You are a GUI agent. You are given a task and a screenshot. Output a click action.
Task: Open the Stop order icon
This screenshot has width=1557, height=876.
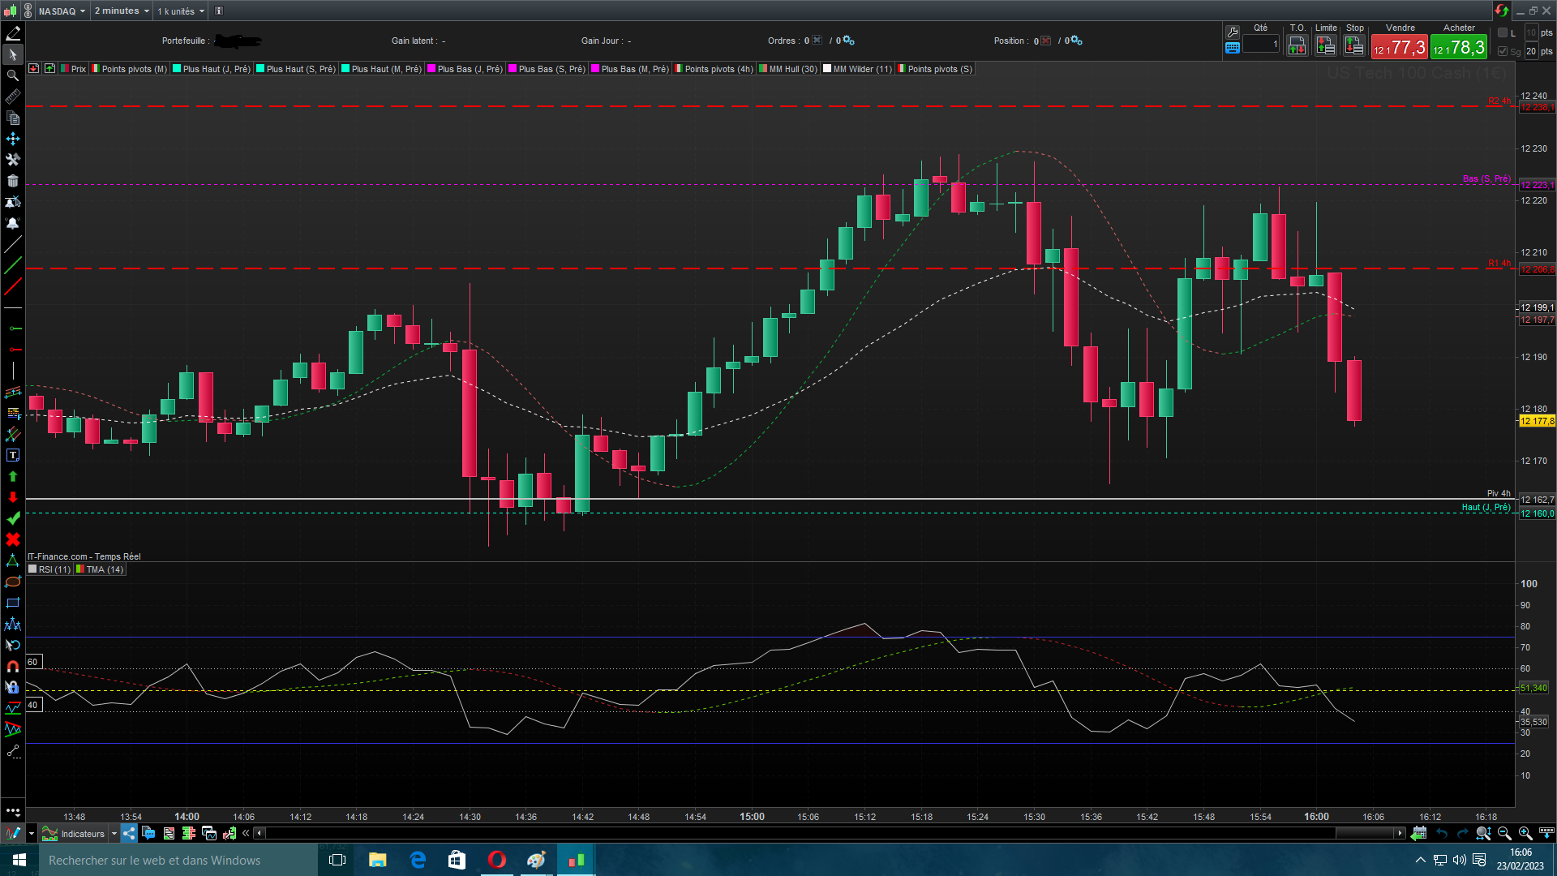(x=1353, y=46)
